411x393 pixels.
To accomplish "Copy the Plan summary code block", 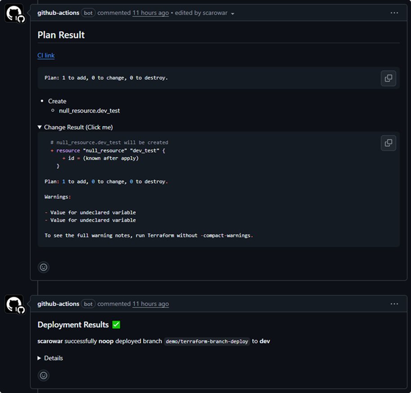I will pos(388,78).
